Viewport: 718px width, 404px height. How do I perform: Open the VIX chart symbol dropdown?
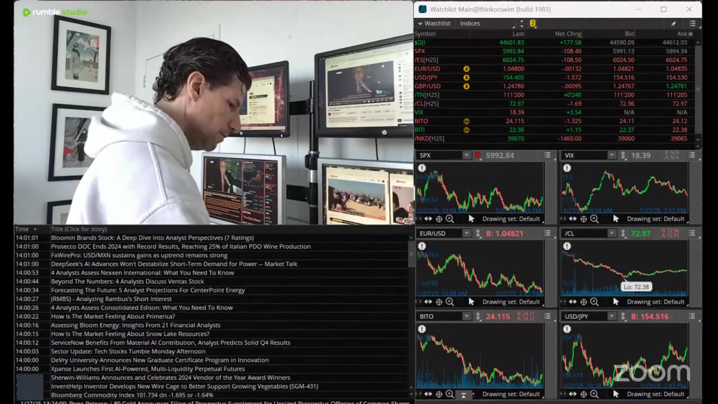click(x=611, y=155)
